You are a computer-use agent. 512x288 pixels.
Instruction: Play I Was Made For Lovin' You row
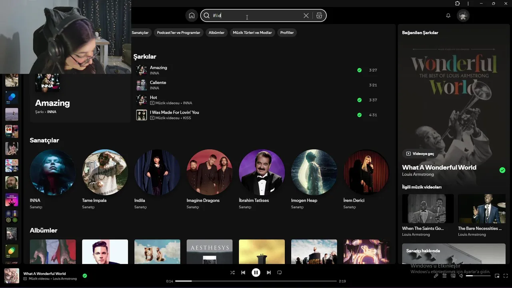(x=256, y=115)
